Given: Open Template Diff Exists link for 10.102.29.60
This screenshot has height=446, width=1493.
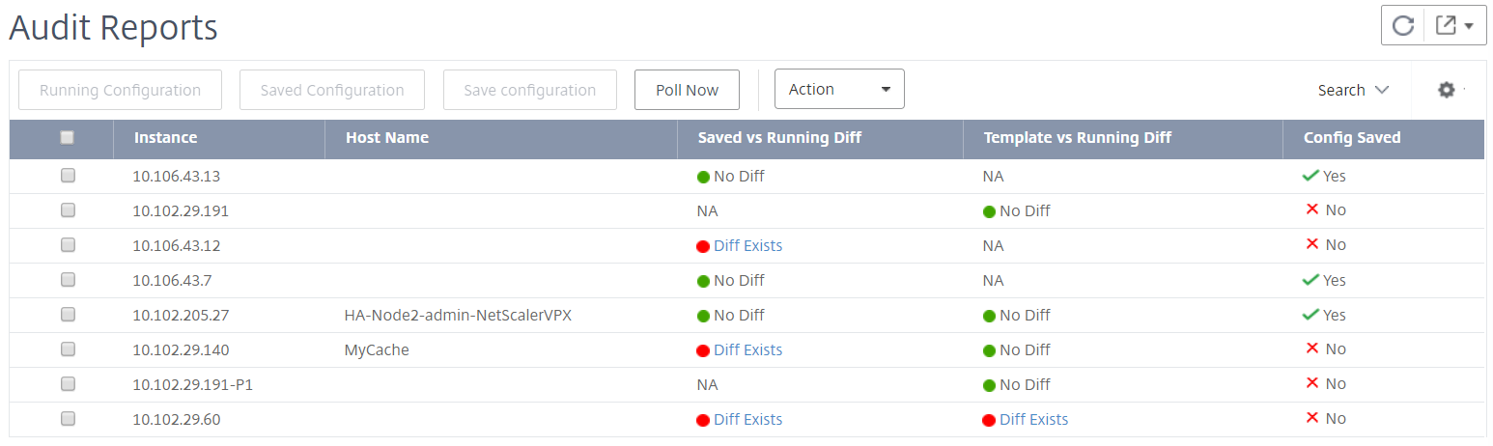Looking at the screenshot, I should pyautogui.click(x=1034, y=419).
